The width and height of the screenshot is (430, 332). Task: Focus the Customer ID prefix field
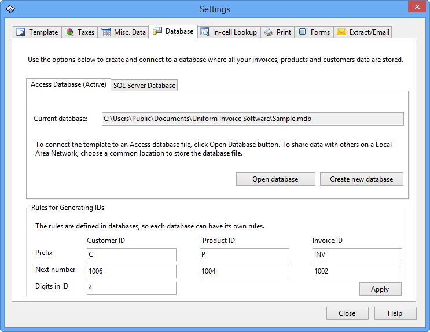click(131, 254)
